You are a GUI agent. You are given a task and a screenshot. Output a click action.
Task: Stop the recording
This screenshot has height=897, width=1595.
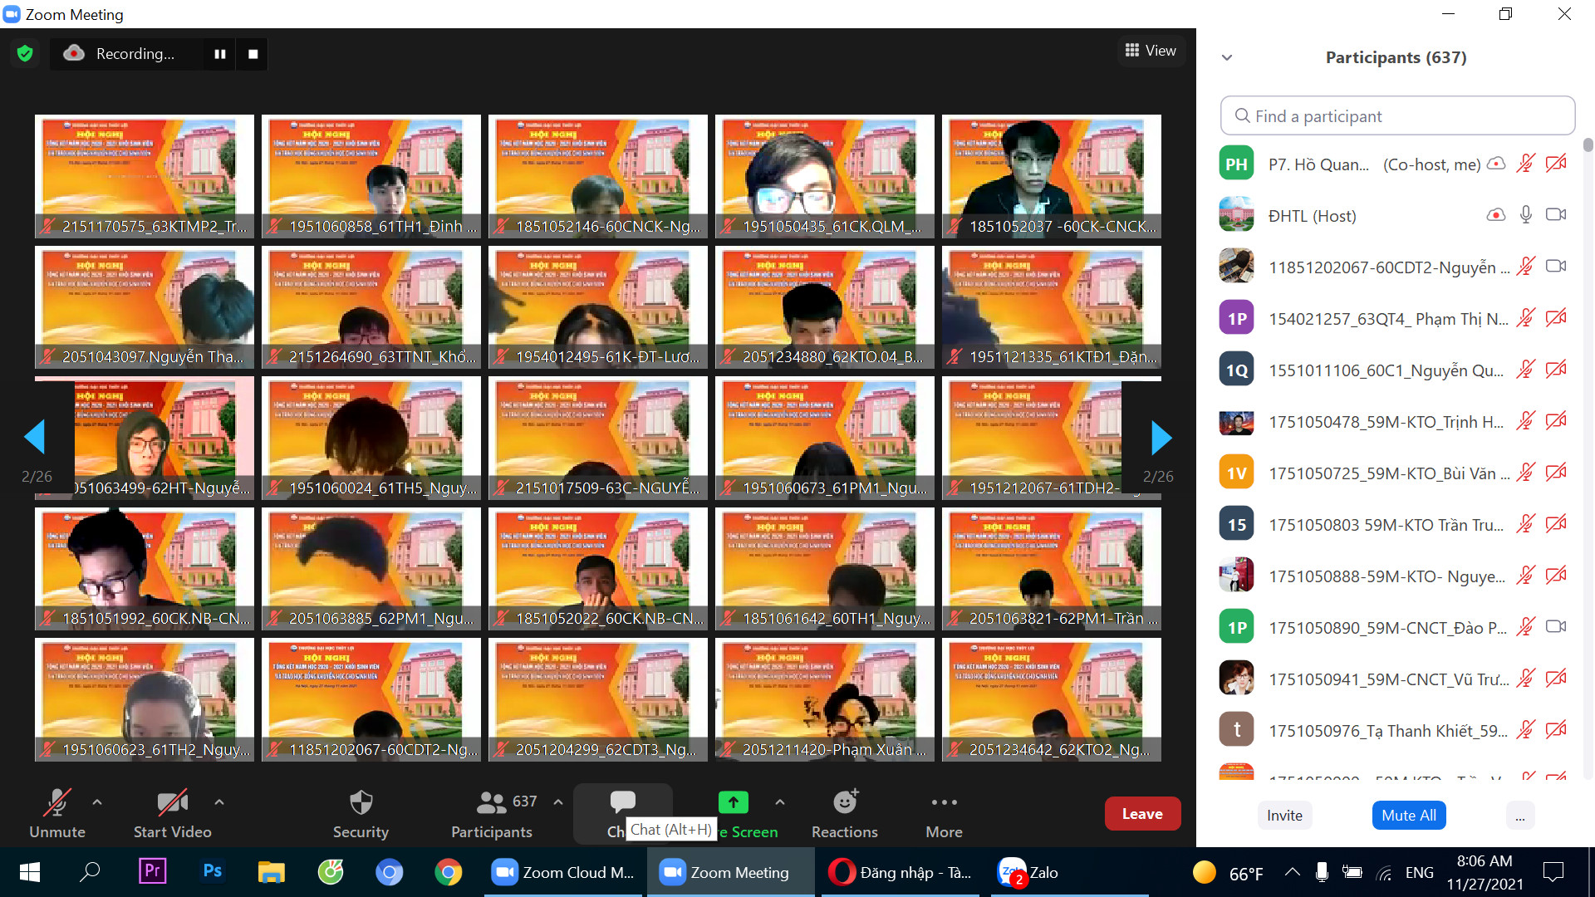pyautogui.click(x=253, y=54)
